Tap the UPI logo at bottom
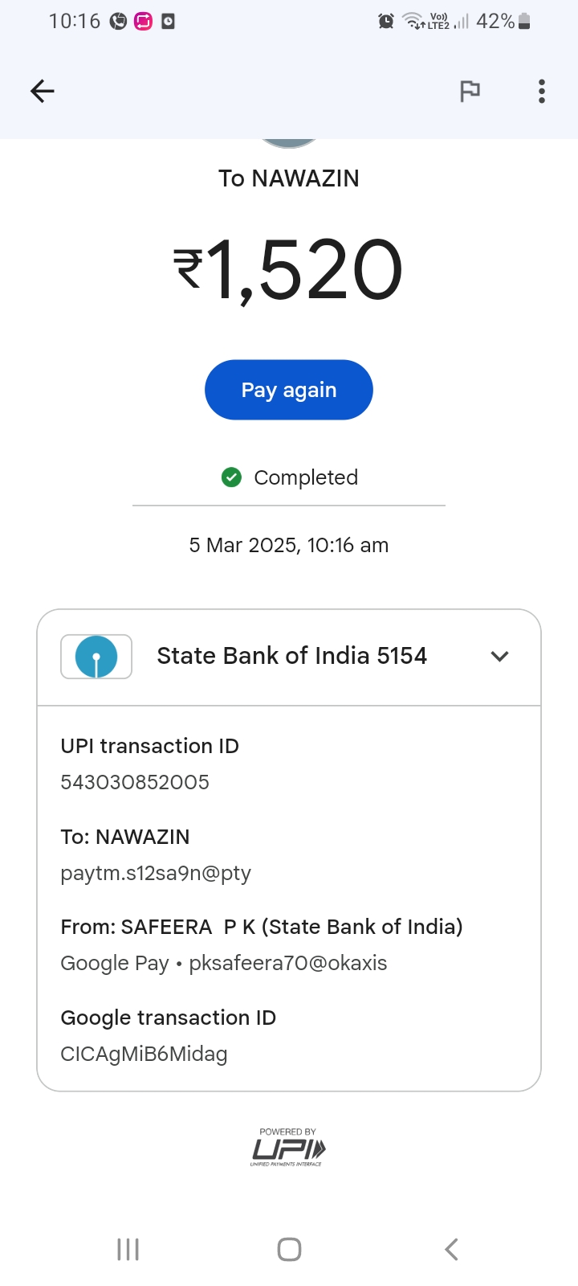The height and width of the screenshot is (1286, 578). 288,1148
